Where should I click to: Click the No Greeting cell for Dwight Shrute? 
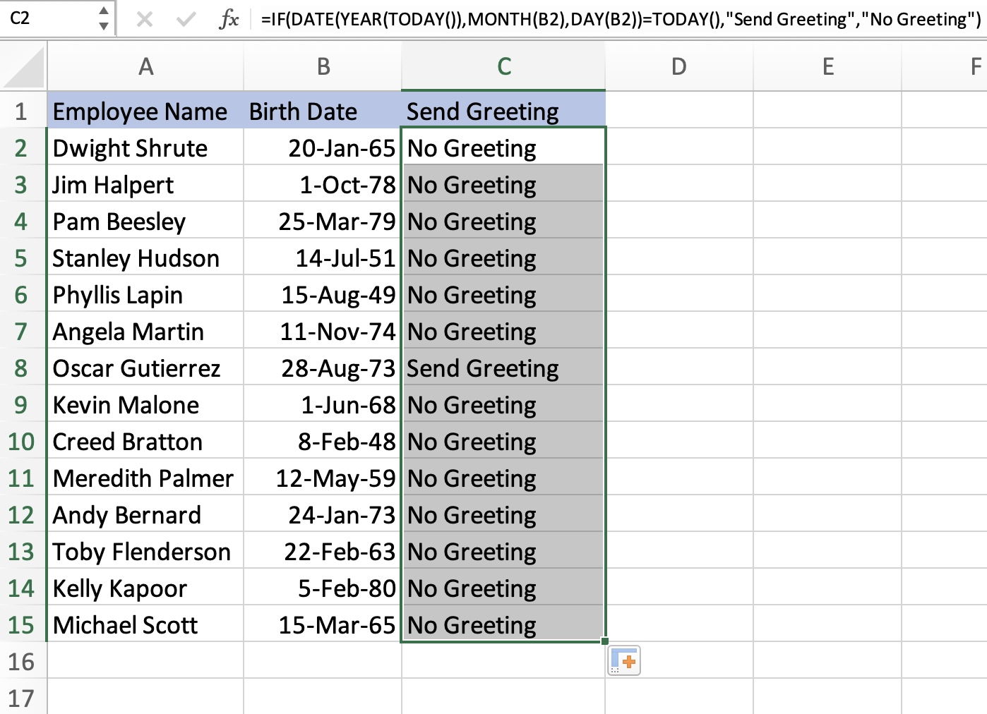pyautogui.click(x=503, y=147)
